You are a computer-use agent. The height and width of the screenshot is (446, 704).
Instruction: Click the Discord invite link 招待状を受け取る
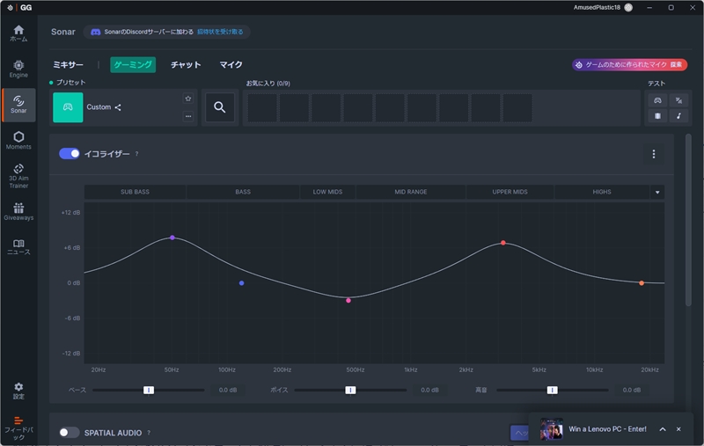click(220, 32)
